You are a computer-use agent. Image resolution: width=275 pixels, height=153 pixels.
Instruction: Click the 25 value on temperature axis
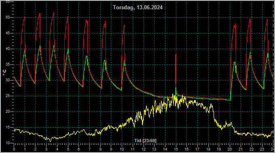pyautogui.click(x=8, y=96)
